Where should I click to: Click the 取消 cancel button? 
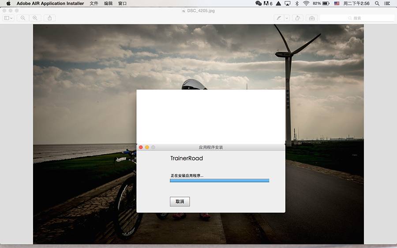point(180,201)
